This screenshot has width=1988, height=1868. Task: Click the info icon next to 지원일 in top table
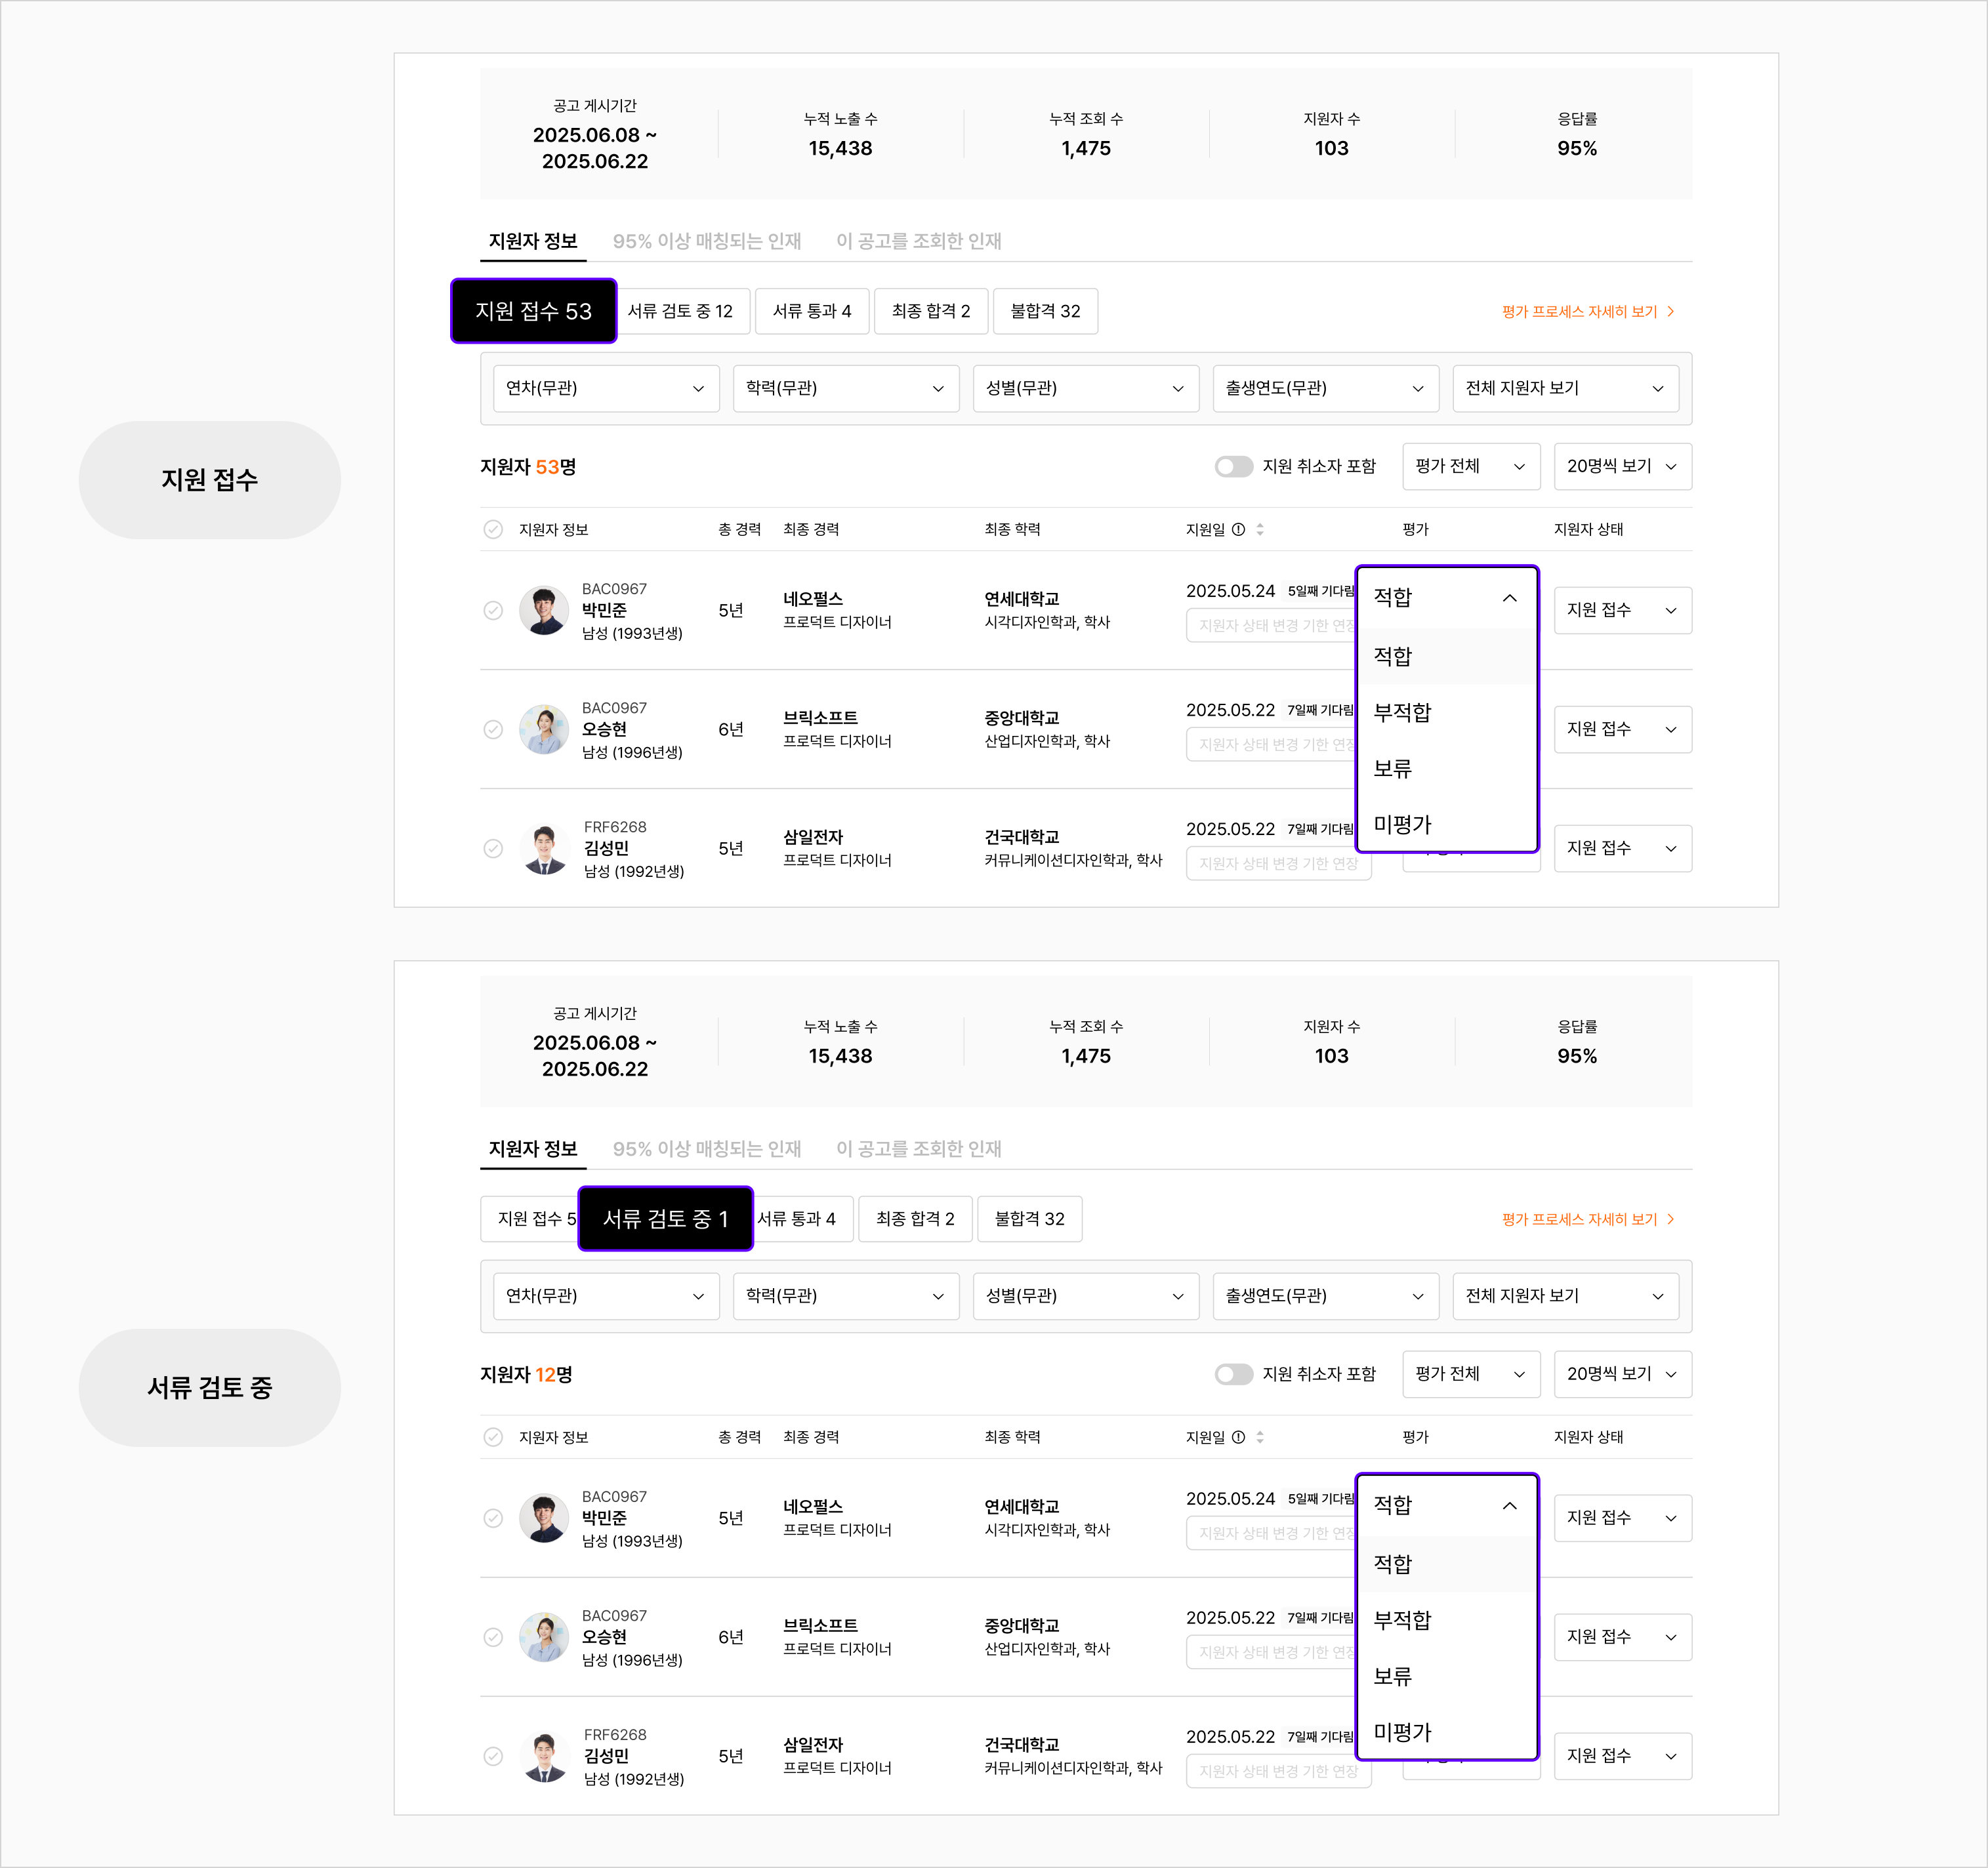(1238, 530)
